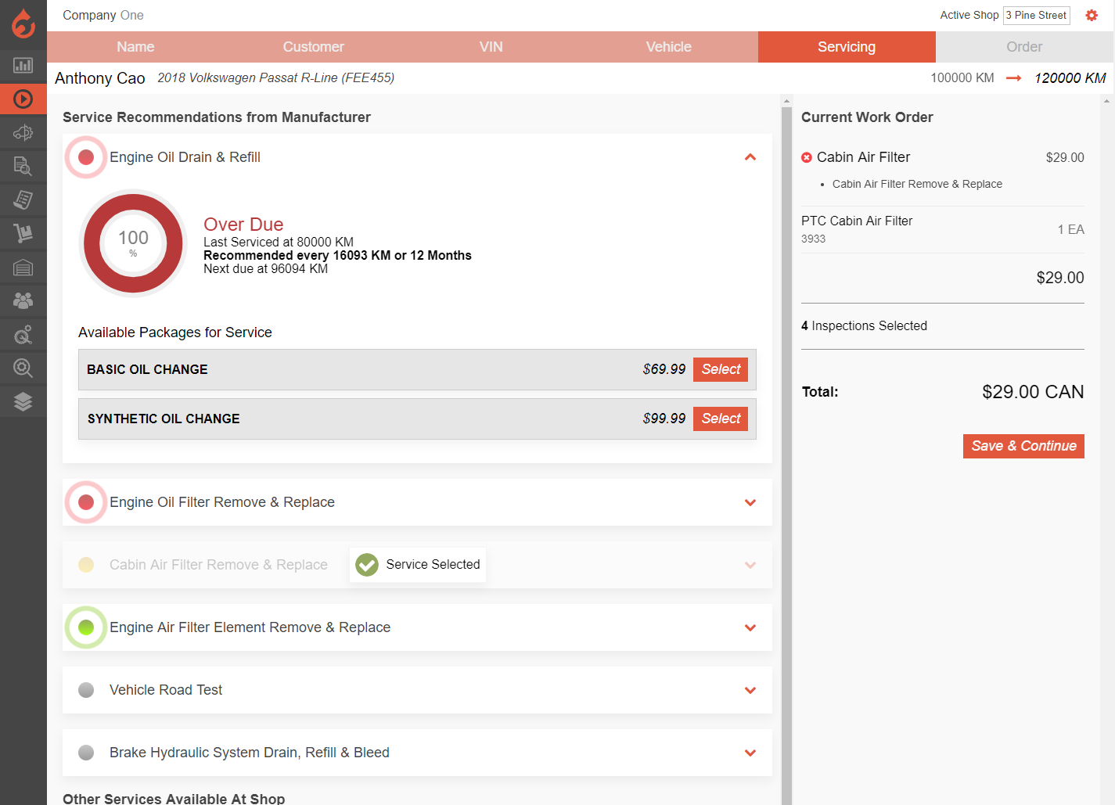This screenshot has width=1115, height=805.
Task: Expand Cabin Air Filter Remove & Replace chevron
Action: pos(750,565)
